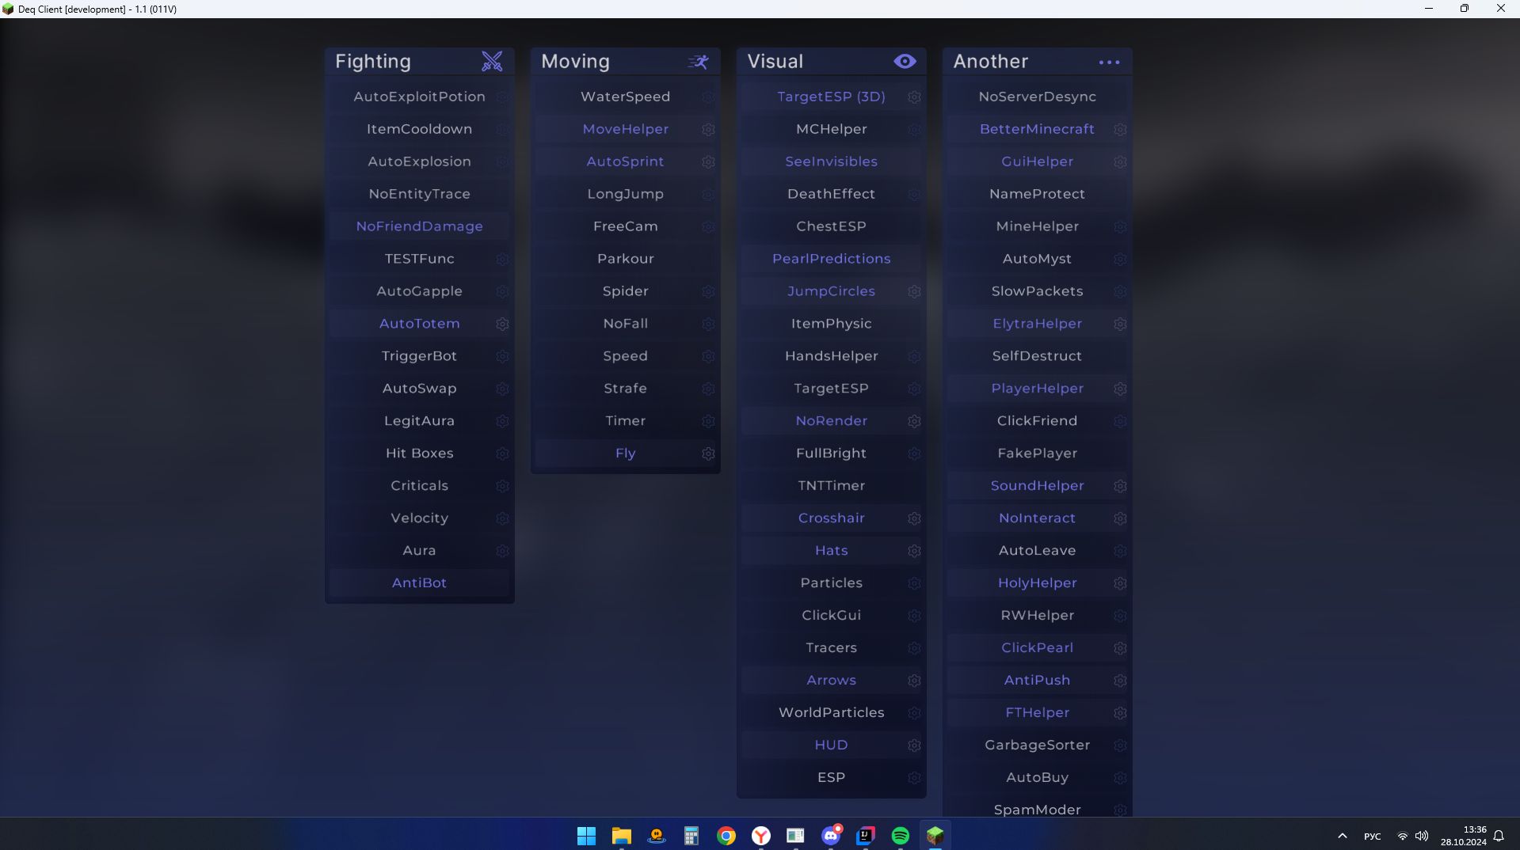Open Discord from taskbar
The image size is (1520, 850).
point(831,836)
